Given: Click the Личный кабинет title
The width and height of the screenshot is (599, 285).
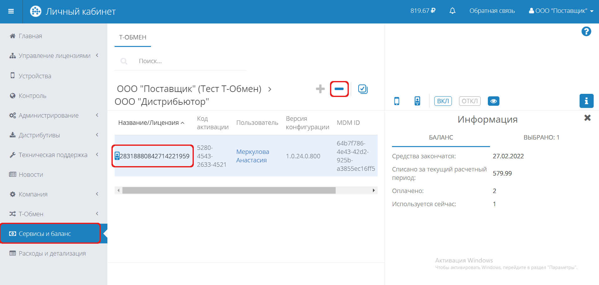Looking at the screenshot, I should click(x=81, y=12).
